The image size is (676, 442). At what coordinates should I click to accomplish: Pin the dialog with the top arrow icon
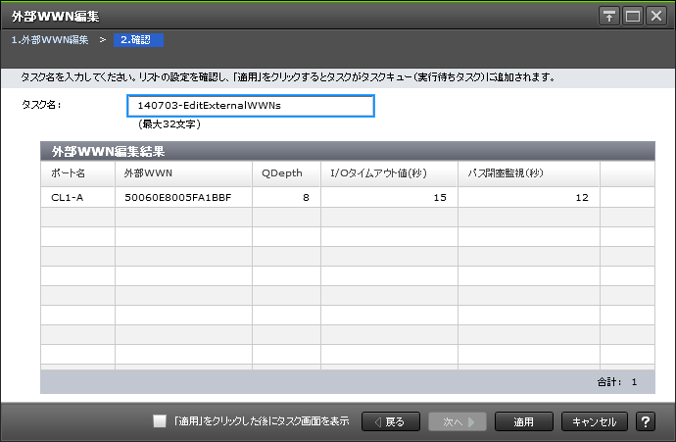pos(609,17)
